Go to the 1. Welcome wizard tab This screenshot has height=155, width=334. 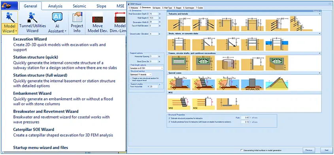[x=134, y=7]
